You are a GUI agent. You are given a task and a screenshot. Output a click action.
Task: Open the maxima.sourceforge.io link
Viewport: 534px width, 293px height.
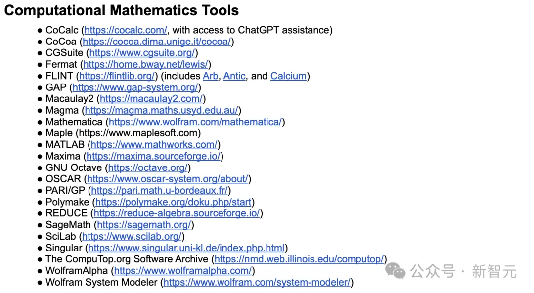coord(153,156)
